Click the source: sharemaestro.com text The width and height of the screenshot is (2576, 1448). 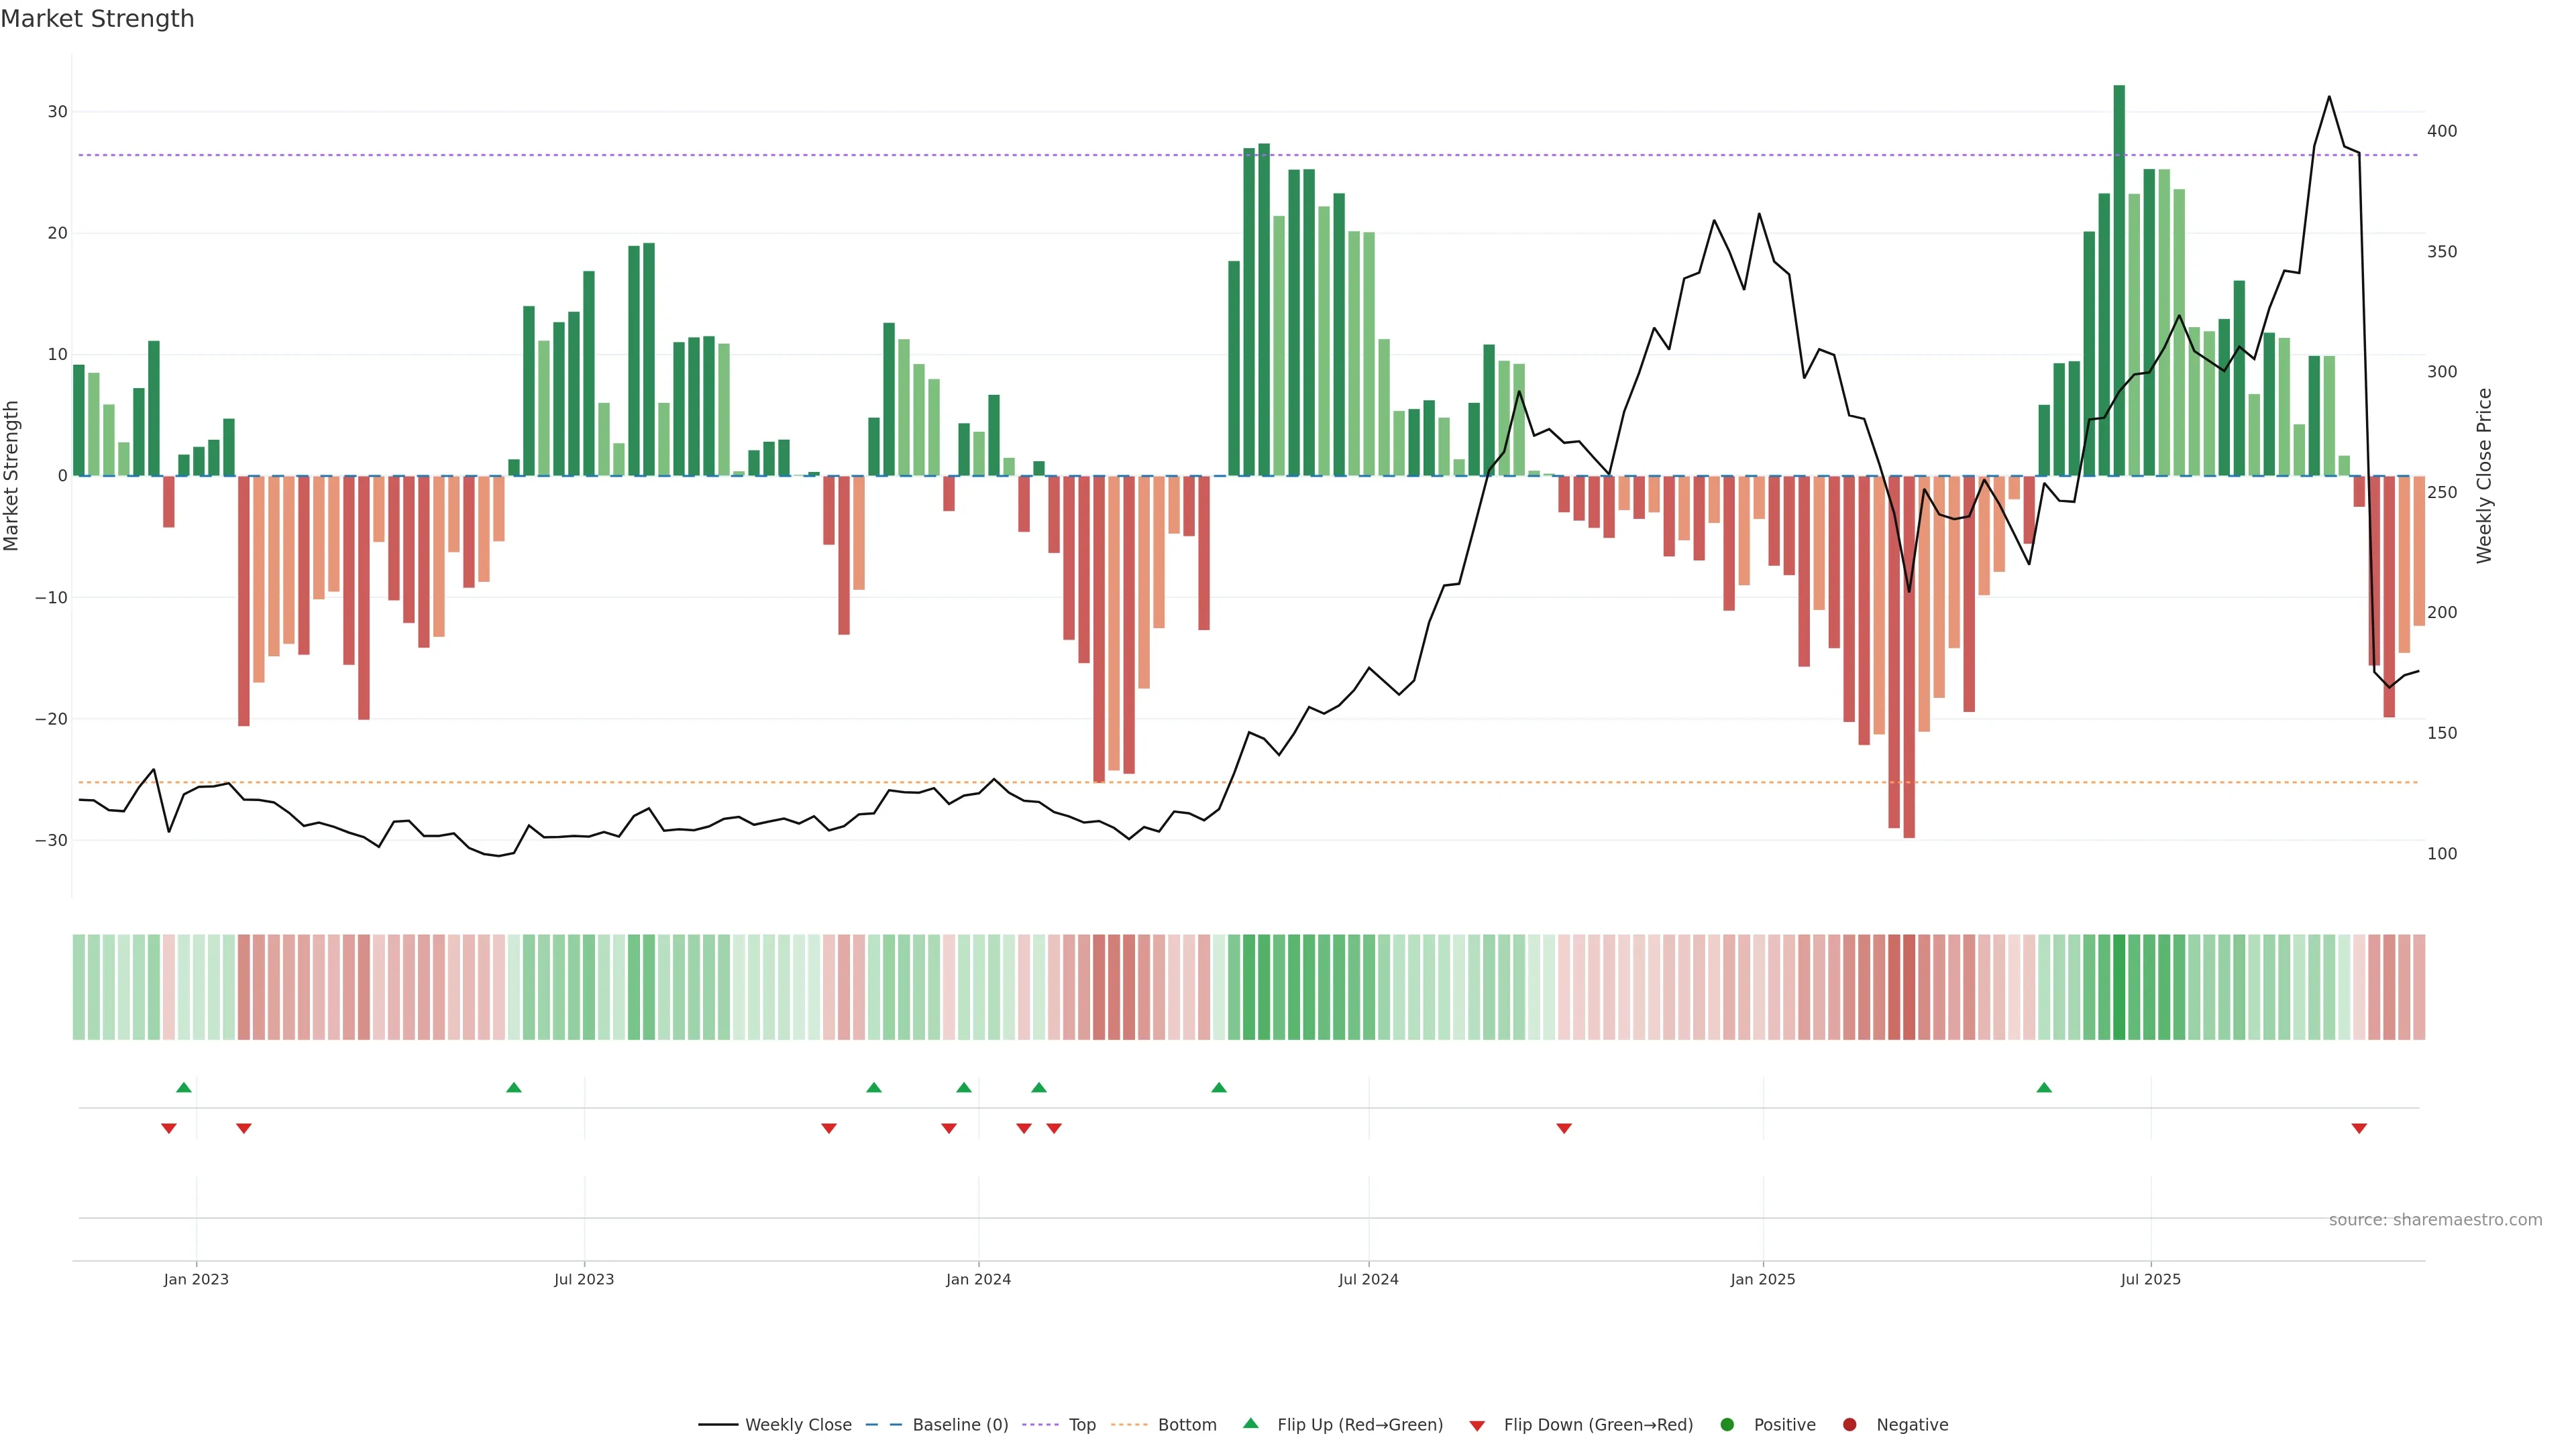pos(2435,1220)
